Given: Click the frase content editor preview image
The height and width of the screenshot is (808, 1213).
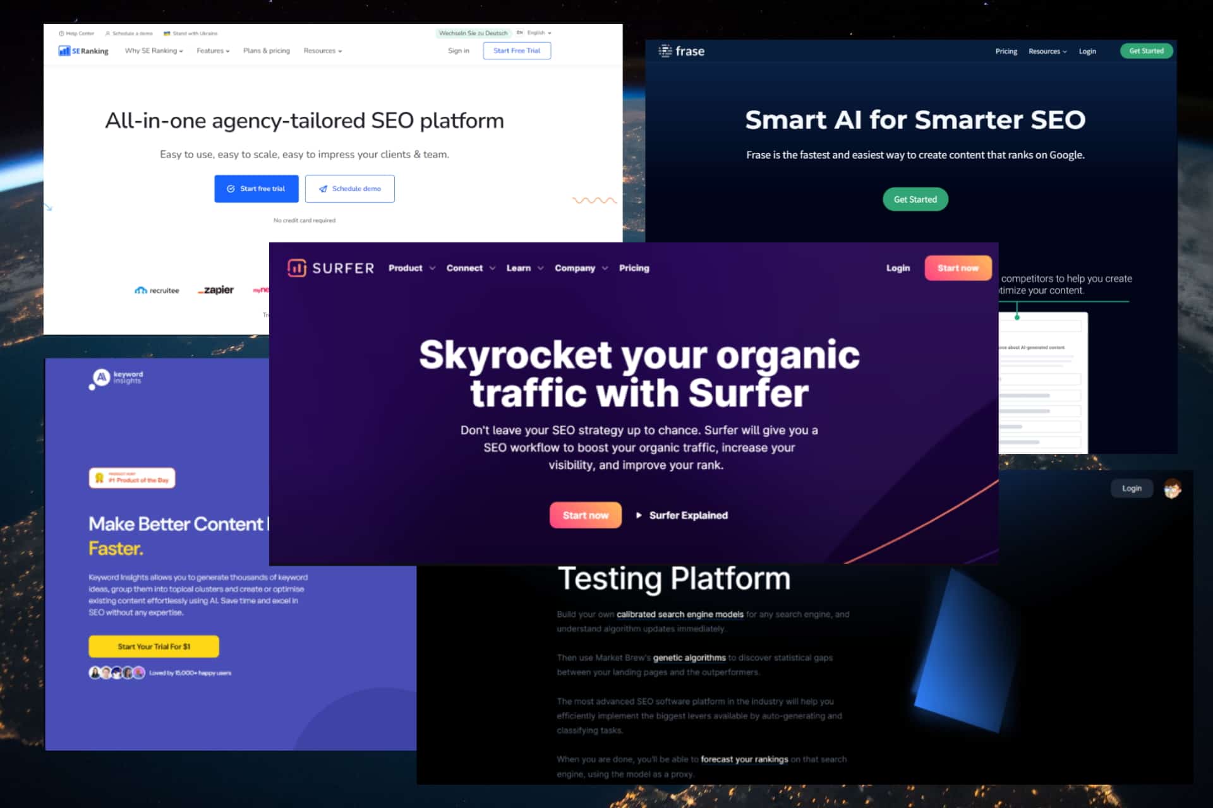Looking at the screenshot, I should 1043,383.
